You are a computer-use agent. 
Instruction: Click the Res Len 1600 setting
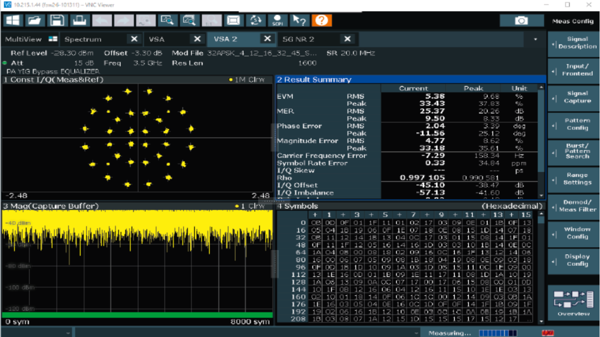(244, 63)
